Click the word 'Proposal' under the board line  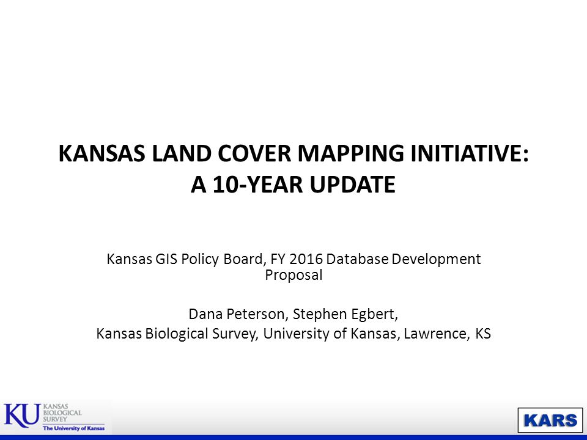coord(293,276)
